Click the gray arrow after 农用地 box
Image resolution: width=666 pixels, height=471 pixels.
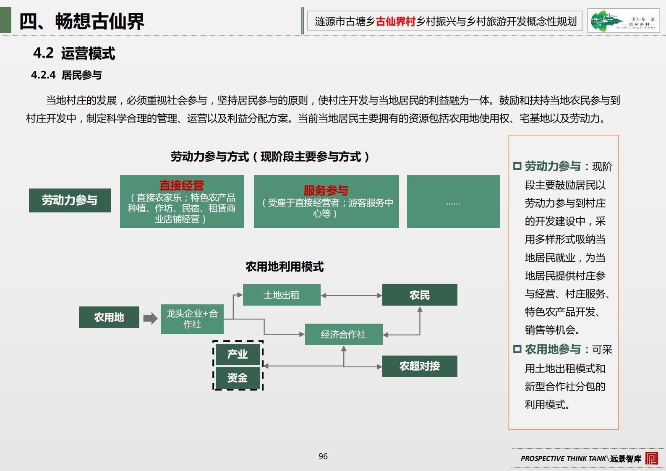[150, 318]
